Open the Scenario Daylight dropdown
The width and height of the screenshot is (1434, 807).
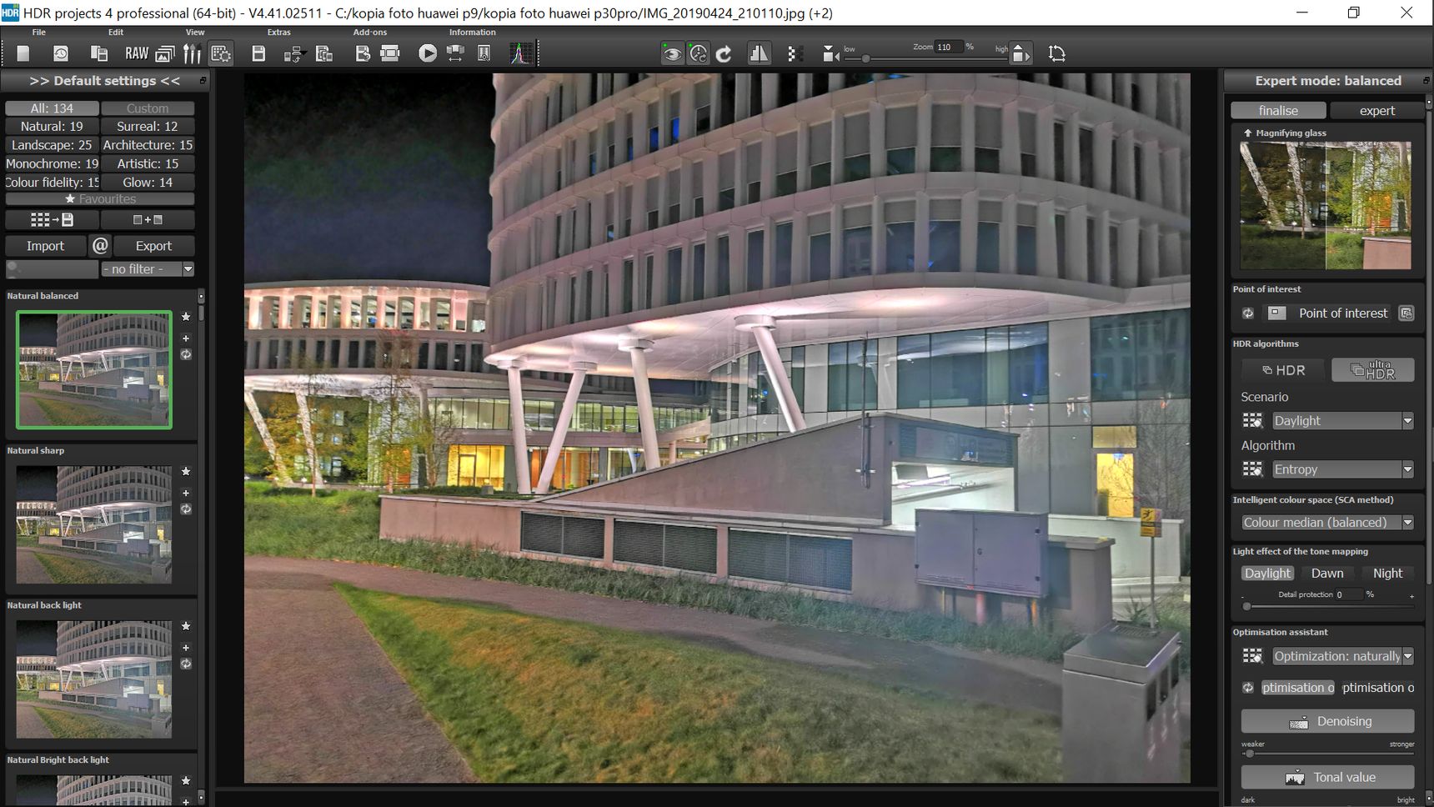point(1343,421)
